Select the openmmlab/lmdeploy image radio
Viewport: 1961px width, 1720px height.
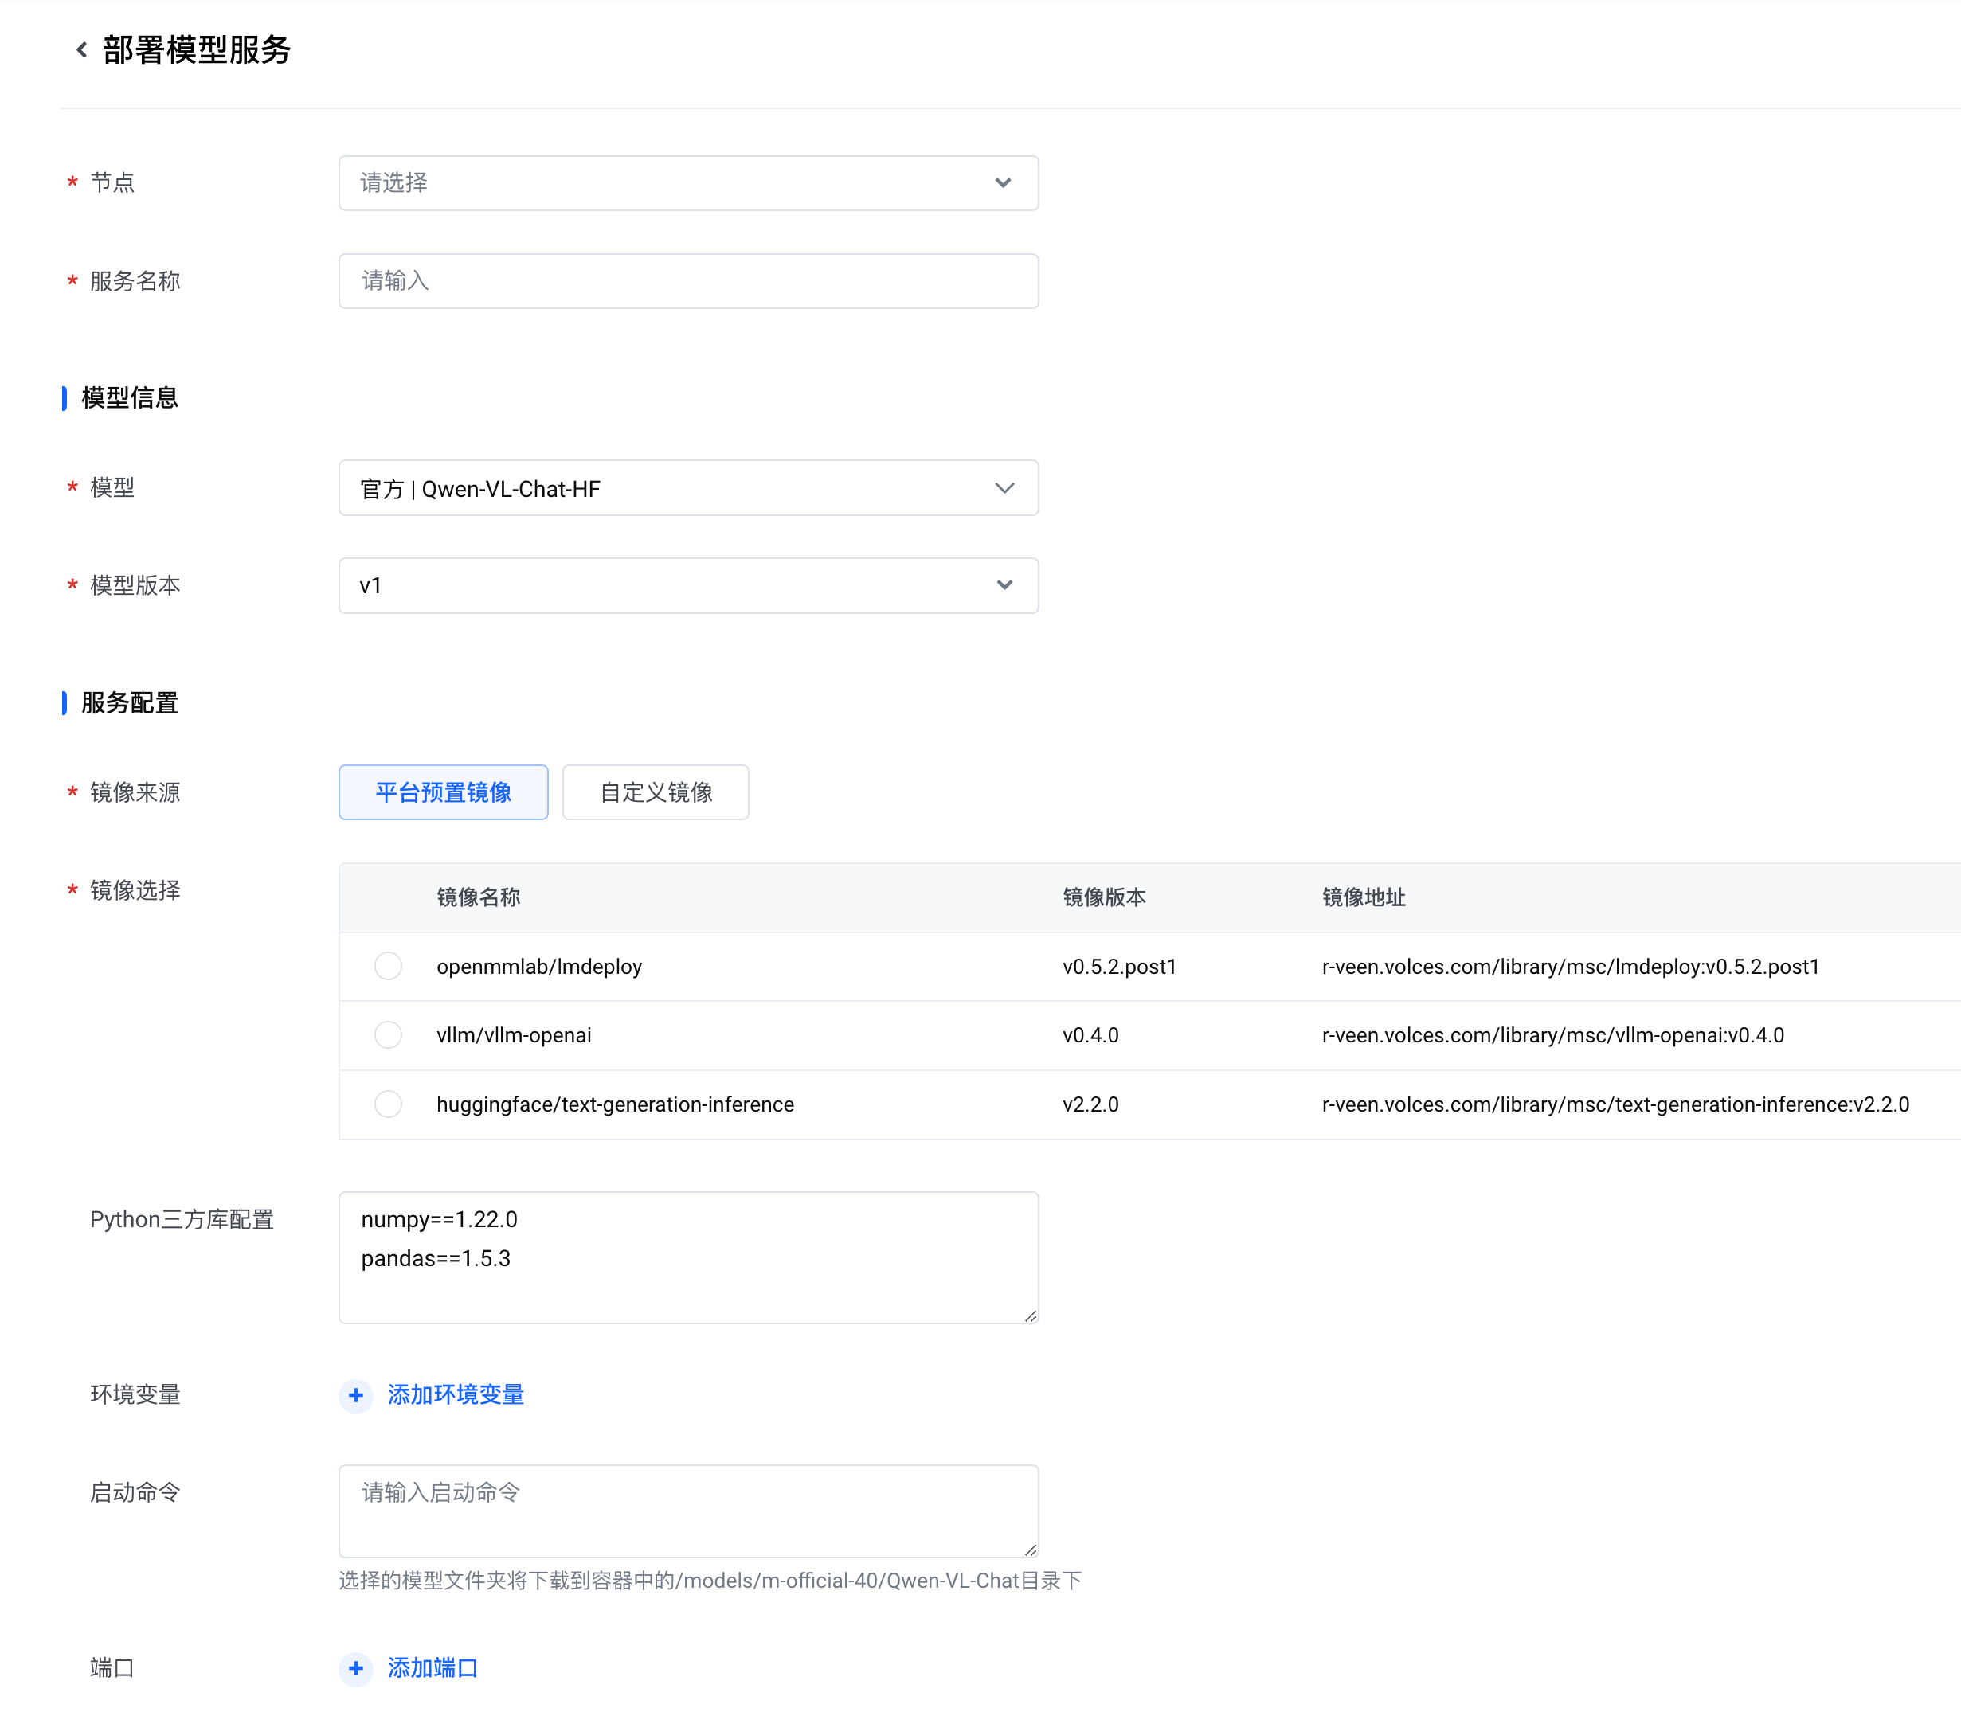tap(388, 966)
